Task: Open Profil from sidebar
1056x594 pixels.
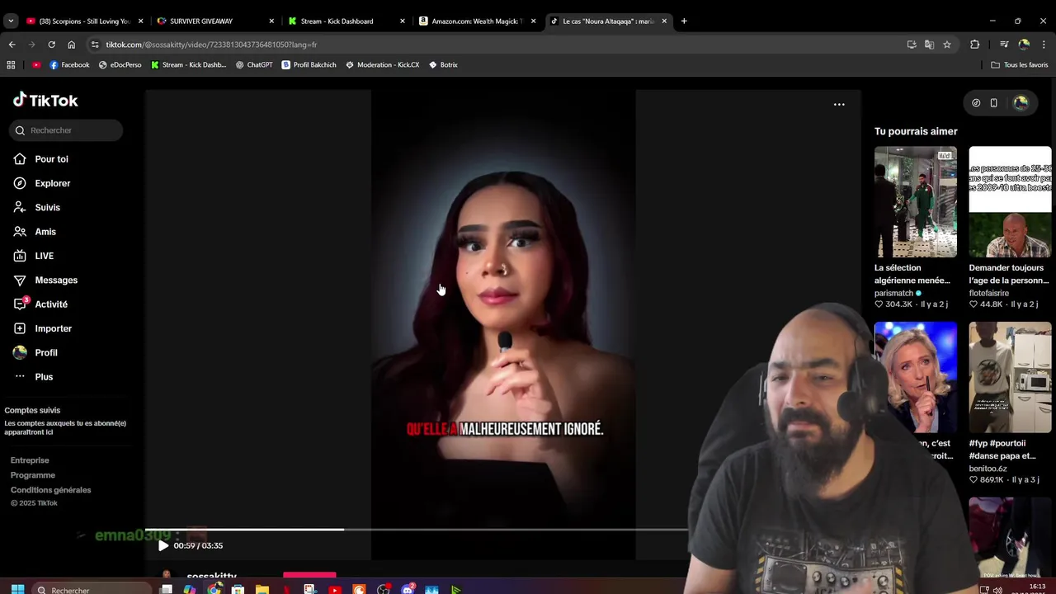Action: (35, 352)
